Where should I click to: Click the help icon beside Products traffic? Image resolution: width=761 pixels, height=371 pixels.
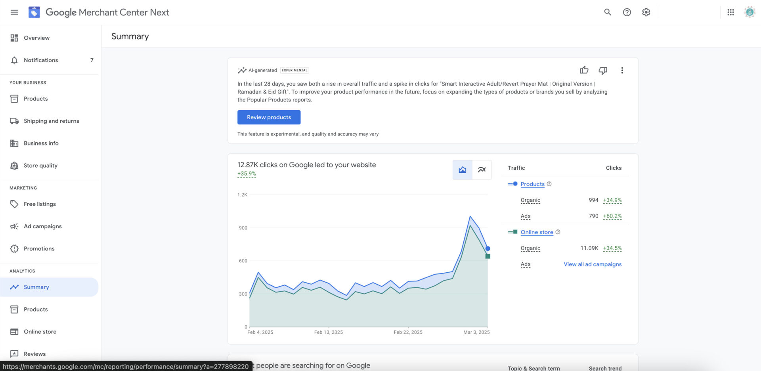click(x=549, y=184)
